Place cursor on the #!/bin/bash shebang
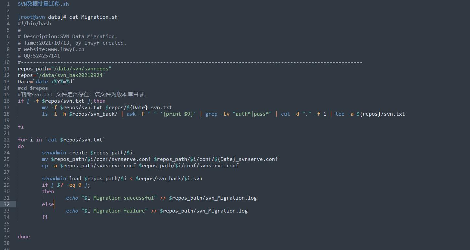 tap(34, 23)
